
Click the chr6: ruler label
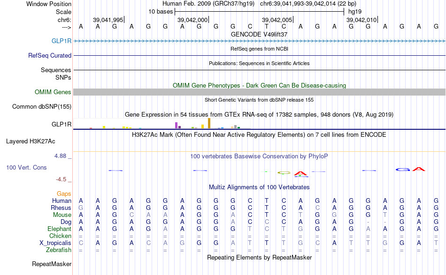64,20
